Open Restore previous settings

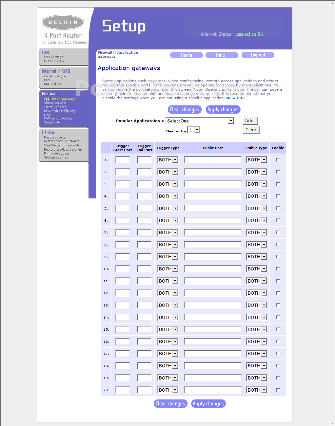click(63, 150)
